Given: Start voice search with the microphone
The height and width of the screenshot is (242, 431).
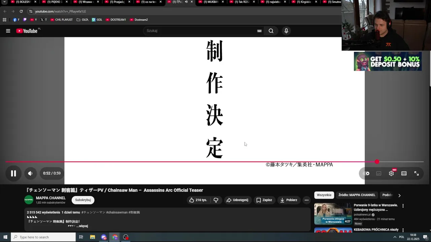Looking at the screenshot, I should pyautogui.click(x=286, y=31).
